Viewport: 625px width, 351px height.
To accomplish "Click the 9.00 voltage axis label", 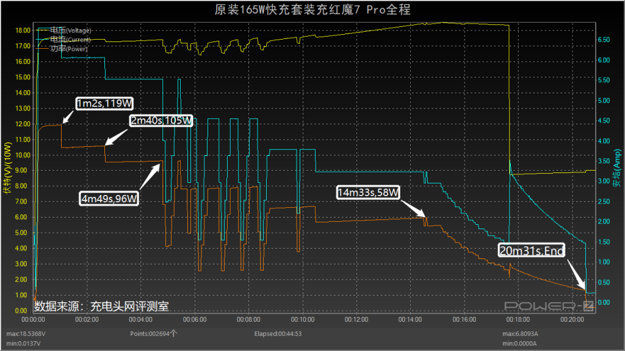I will 21,171.
